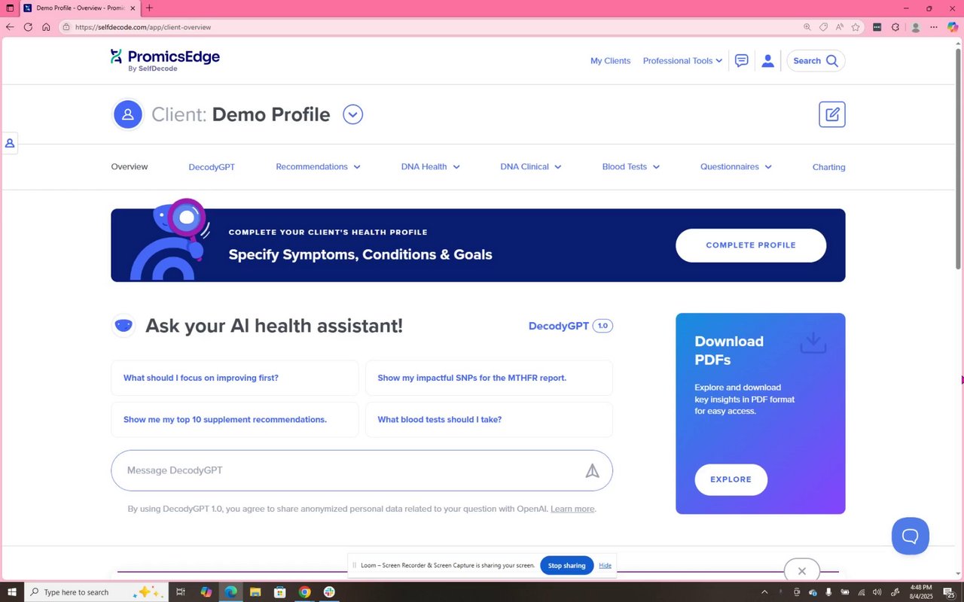Switch to the DecodyGPT tab
The height and width of the screenshot is (602, 964).
click(x=212, y=167)
